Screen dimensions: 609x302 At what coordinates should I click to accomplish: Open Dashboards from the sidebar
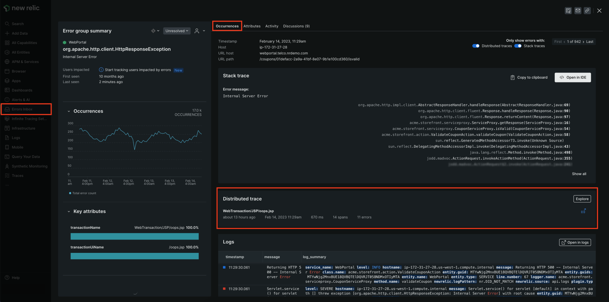coord(22,90)
